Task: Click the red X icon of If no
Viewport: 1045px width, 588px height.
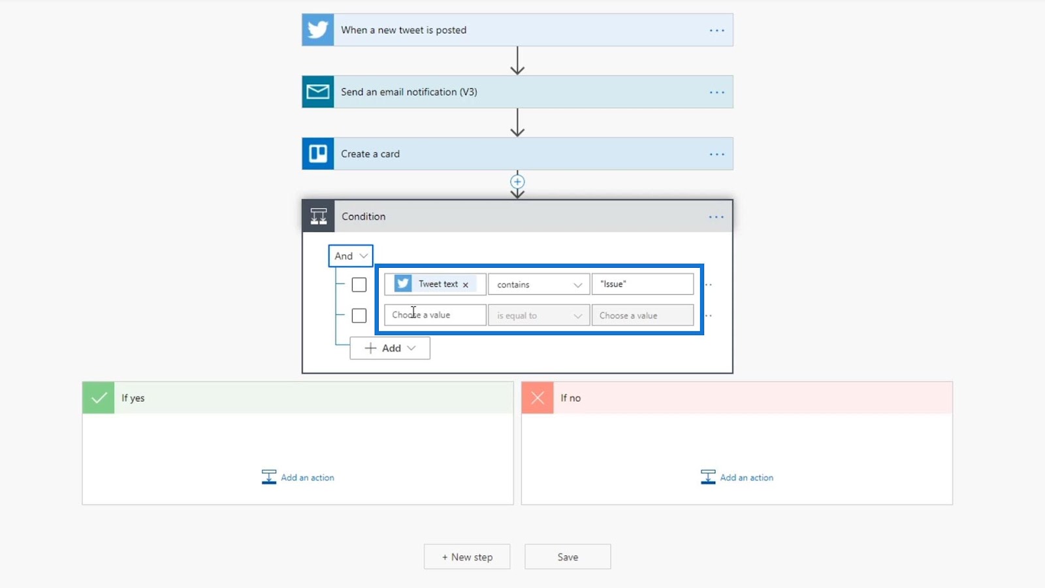Action: [538, 398]
